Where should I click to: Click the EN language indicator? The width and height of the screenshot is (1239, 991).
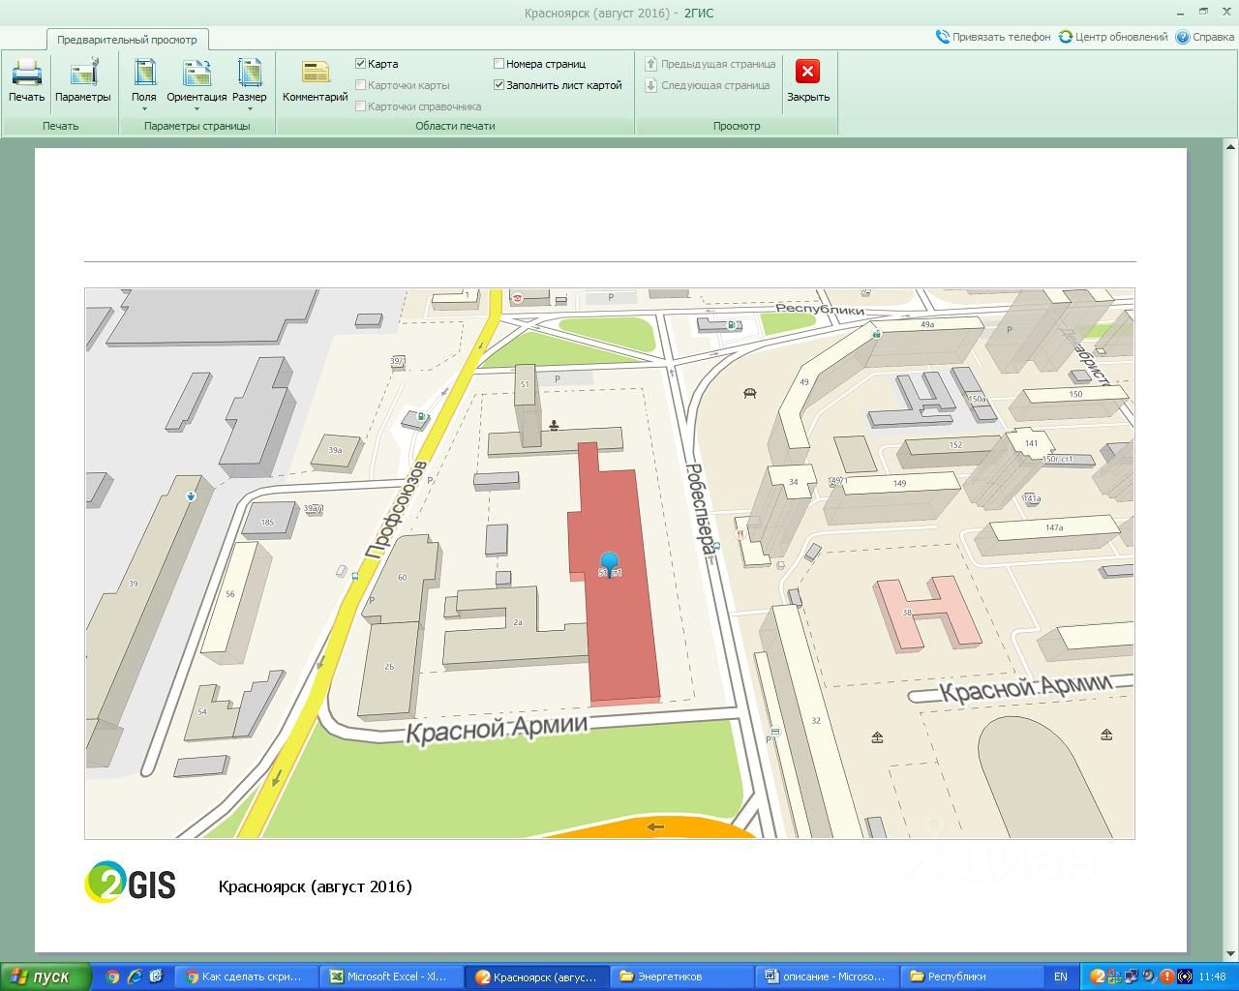coord(1060,976)
